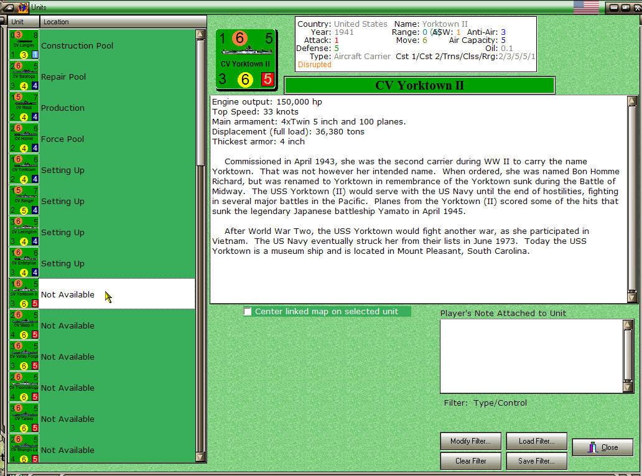642x476 pixels.
Task: Select the CV Hornet unit counter
Action: pyautogui.click(x=24, y=139)
